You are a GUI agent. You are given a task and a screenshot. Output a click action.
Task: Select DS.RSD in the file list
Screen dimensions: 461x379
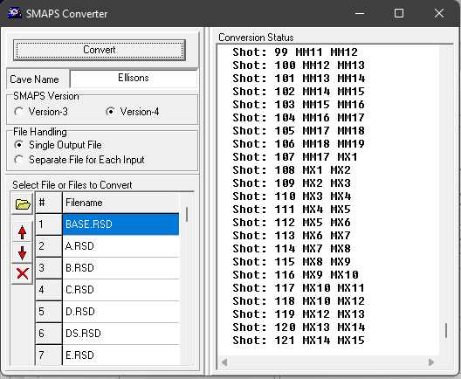coord(120,334)
